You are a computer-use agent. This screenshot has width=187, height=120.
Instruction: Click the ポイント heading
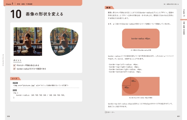(x=17, y=60)
